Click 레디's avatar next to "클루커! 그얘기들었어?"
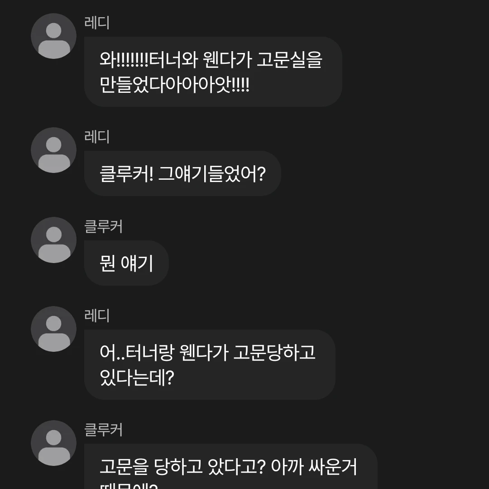489x489 pixels. (53, 150)
